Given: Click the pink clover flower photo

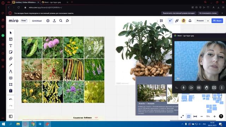Looking at the screenshot, I should pos(53,48).
